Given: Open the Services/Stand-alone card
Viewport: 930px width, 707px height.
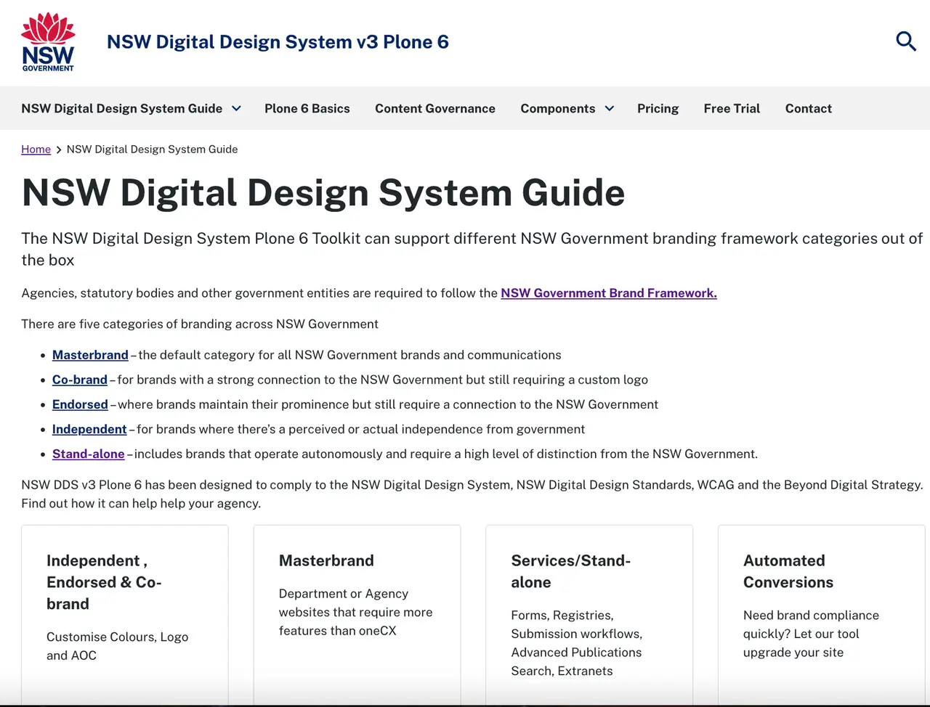Looking at the screenshot, I should pos(589,613).
